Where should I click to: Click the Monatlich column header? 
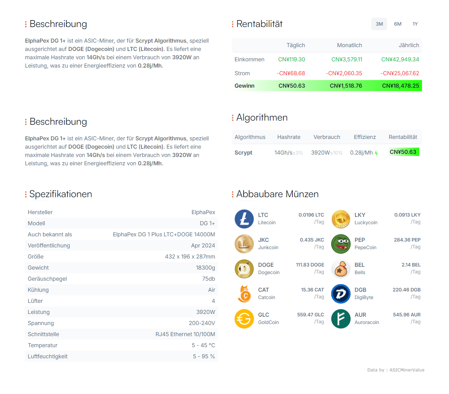point(350,45)
